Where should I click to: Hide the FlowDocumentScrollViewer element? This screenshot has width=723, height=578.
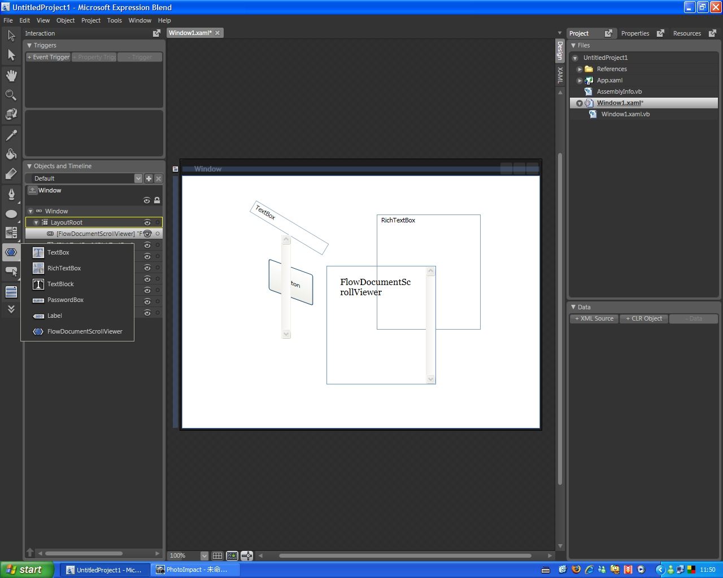tap(147, 234)
